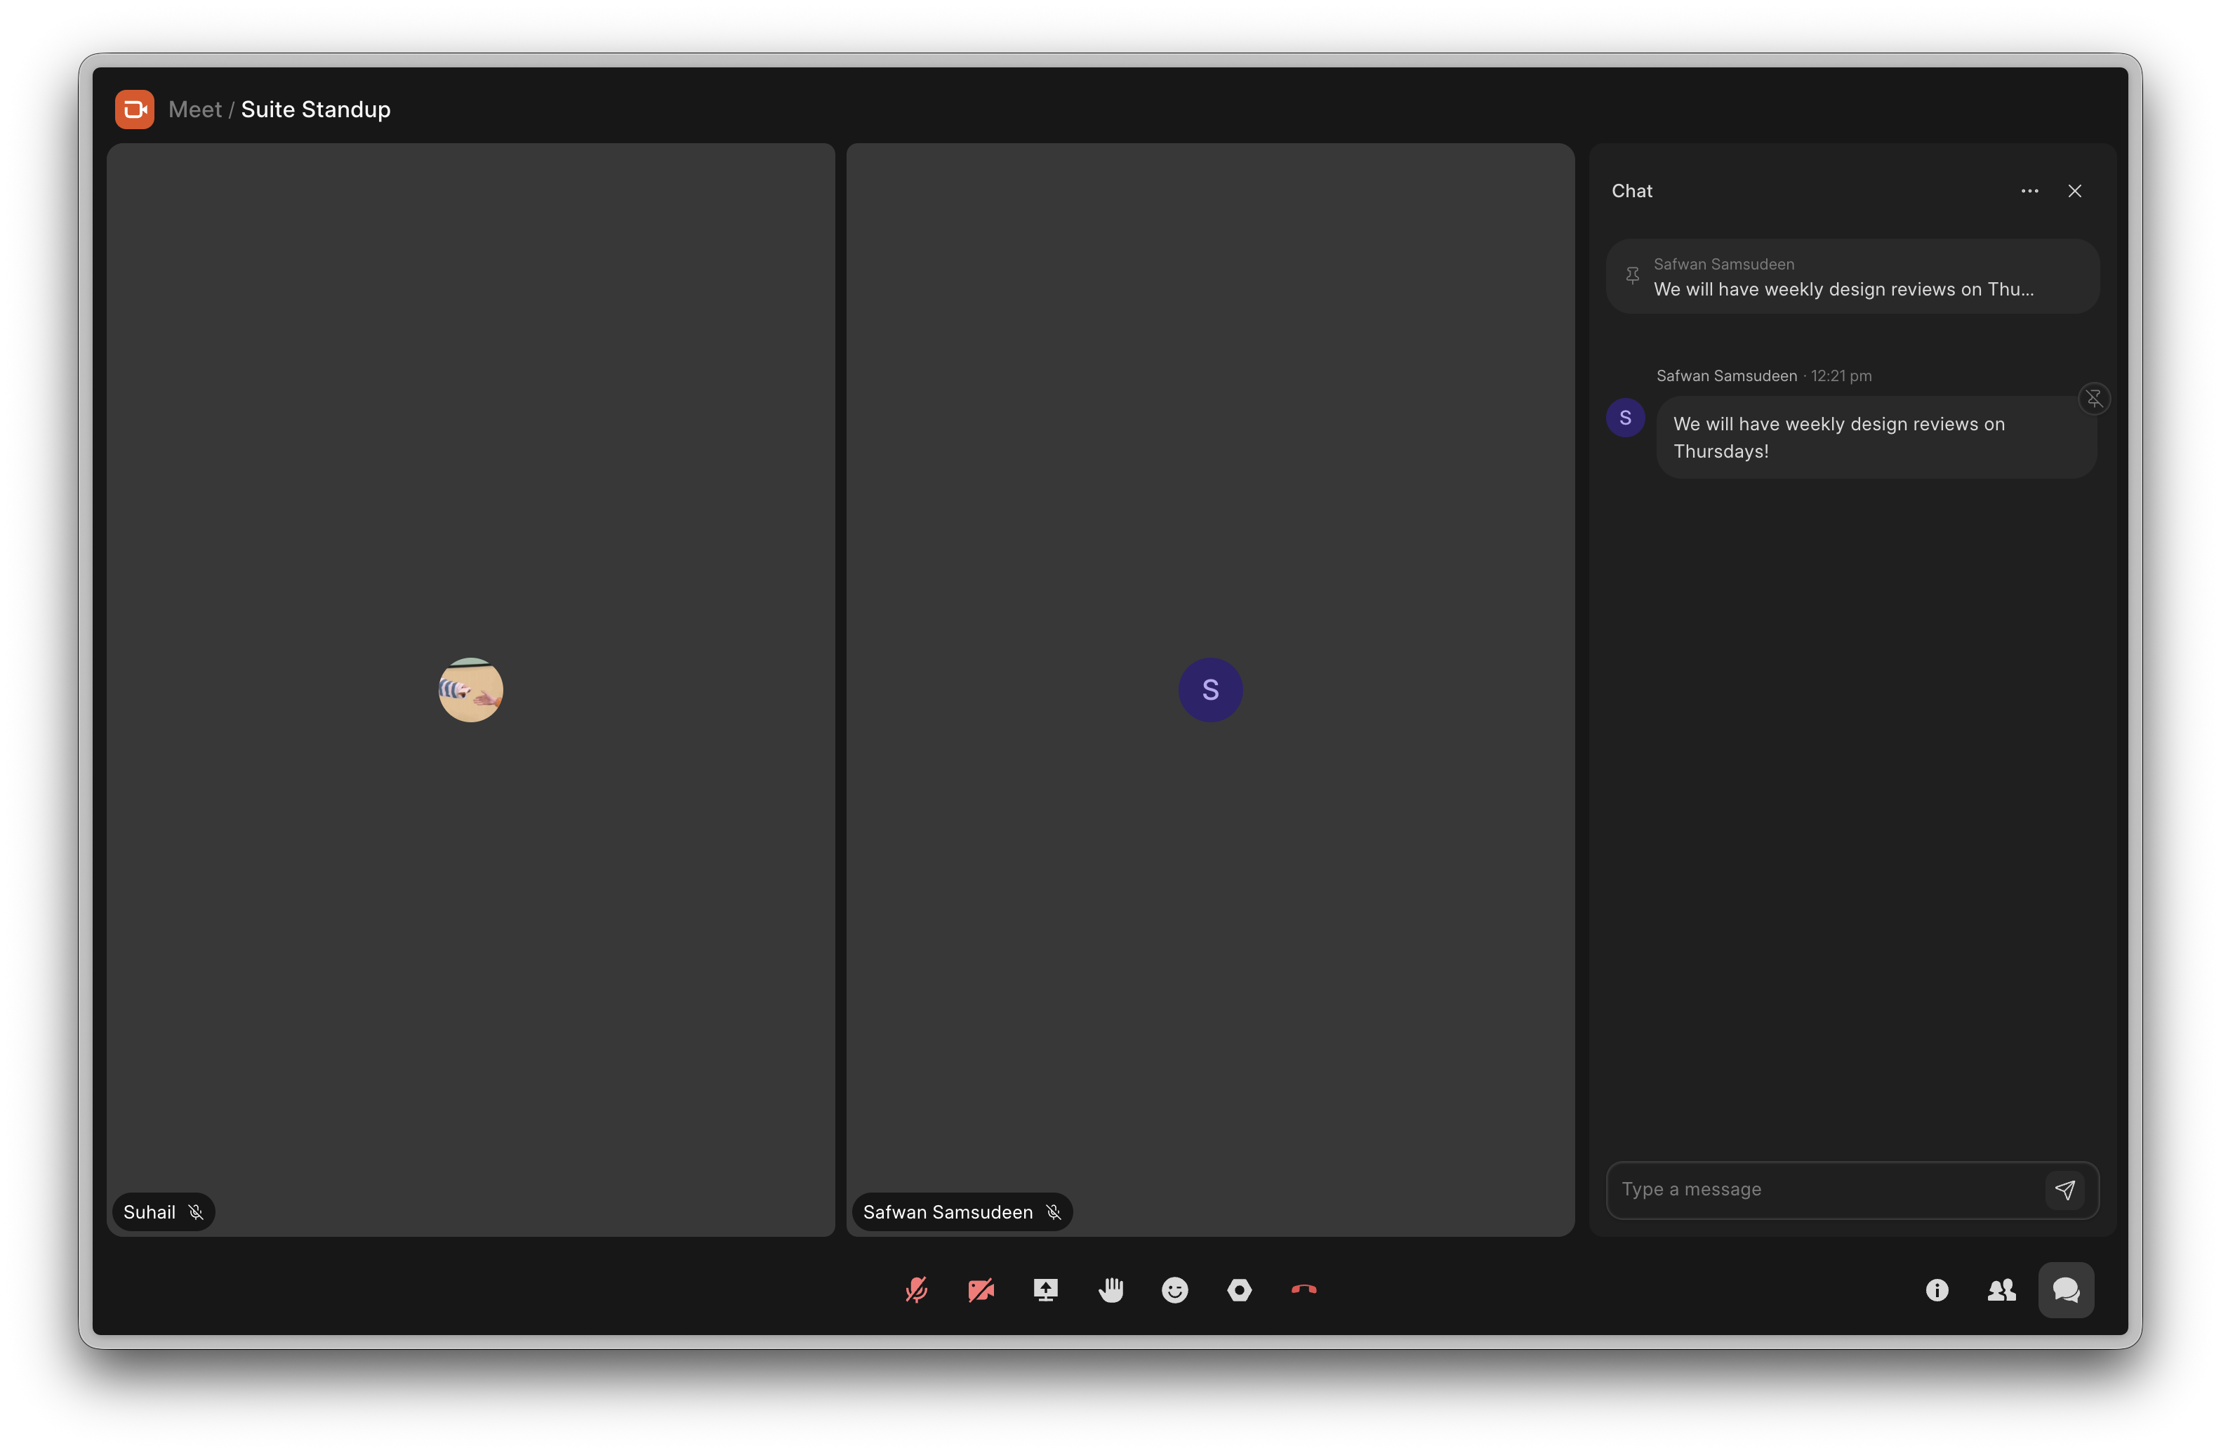Select Safwan Samsudeen's avatar in chat
Image resolution: width=2221 pixels, height=1453 pixels.
(1625, 417)
